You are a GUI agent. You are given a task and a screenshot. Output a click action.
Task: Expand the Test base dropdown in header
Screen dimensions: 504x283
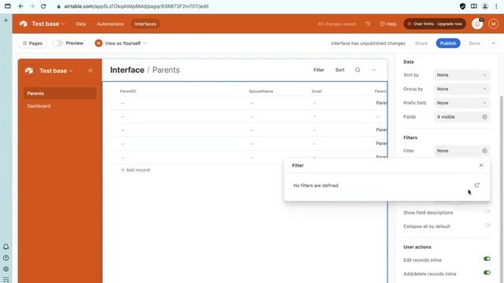click(x=48, y=24)
